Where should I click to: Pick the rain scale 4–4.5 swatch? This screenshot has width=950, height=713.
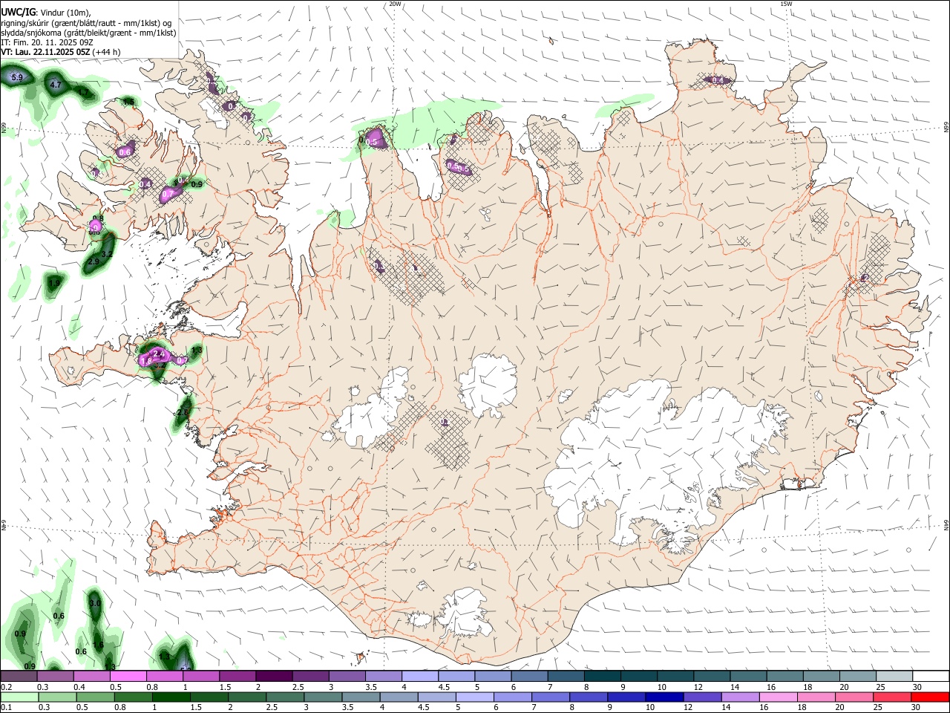click(399, 697)
